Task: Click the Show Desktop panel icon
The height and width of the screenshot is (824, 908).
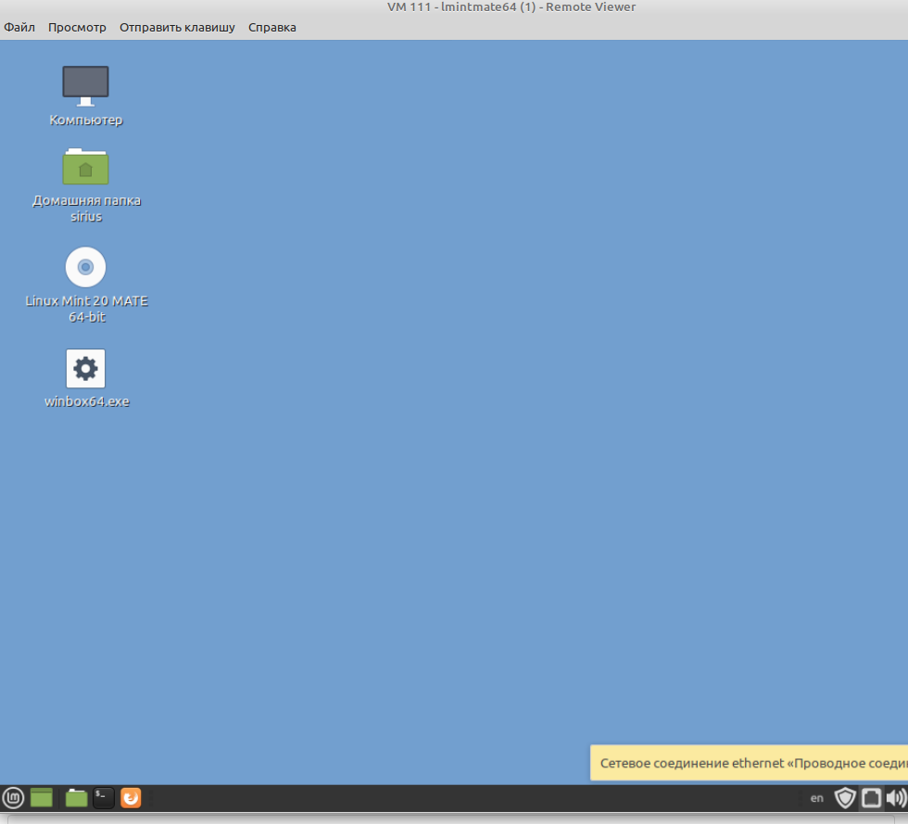Action: 42,797
